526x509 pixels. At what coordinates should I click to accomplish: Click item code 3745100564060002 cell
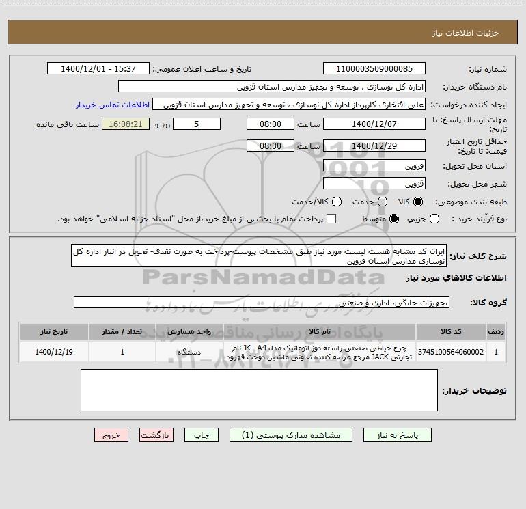click(451, 352)
